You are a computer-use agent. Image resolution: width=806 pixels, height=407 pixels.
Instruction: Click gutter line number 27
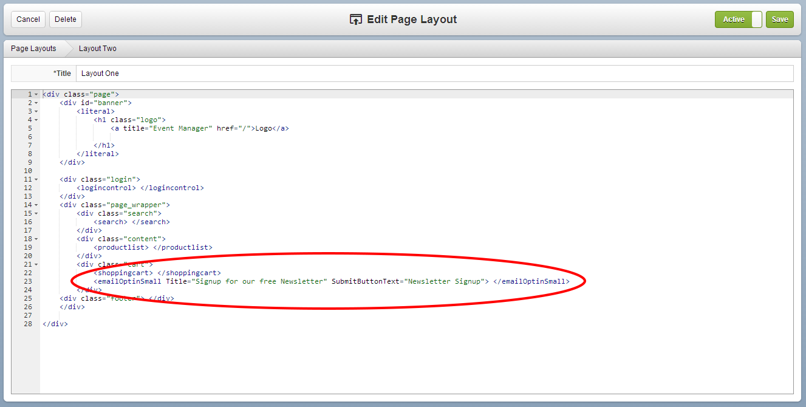pos(27,315)
